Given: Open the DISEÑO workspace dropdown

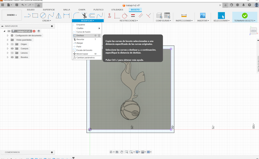Looking at the screenshot, I should pos(12,15).
